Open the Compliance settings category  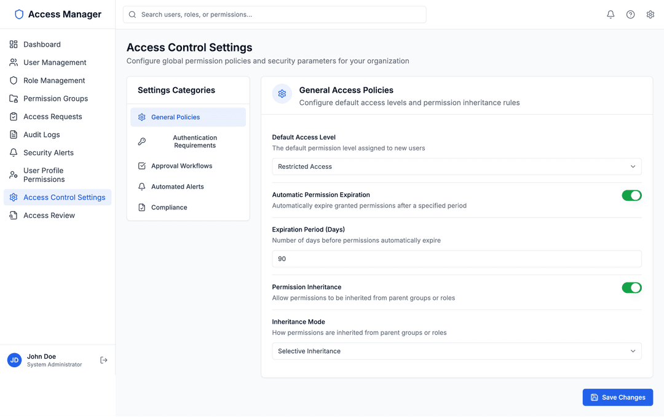(x=169, y=207)
